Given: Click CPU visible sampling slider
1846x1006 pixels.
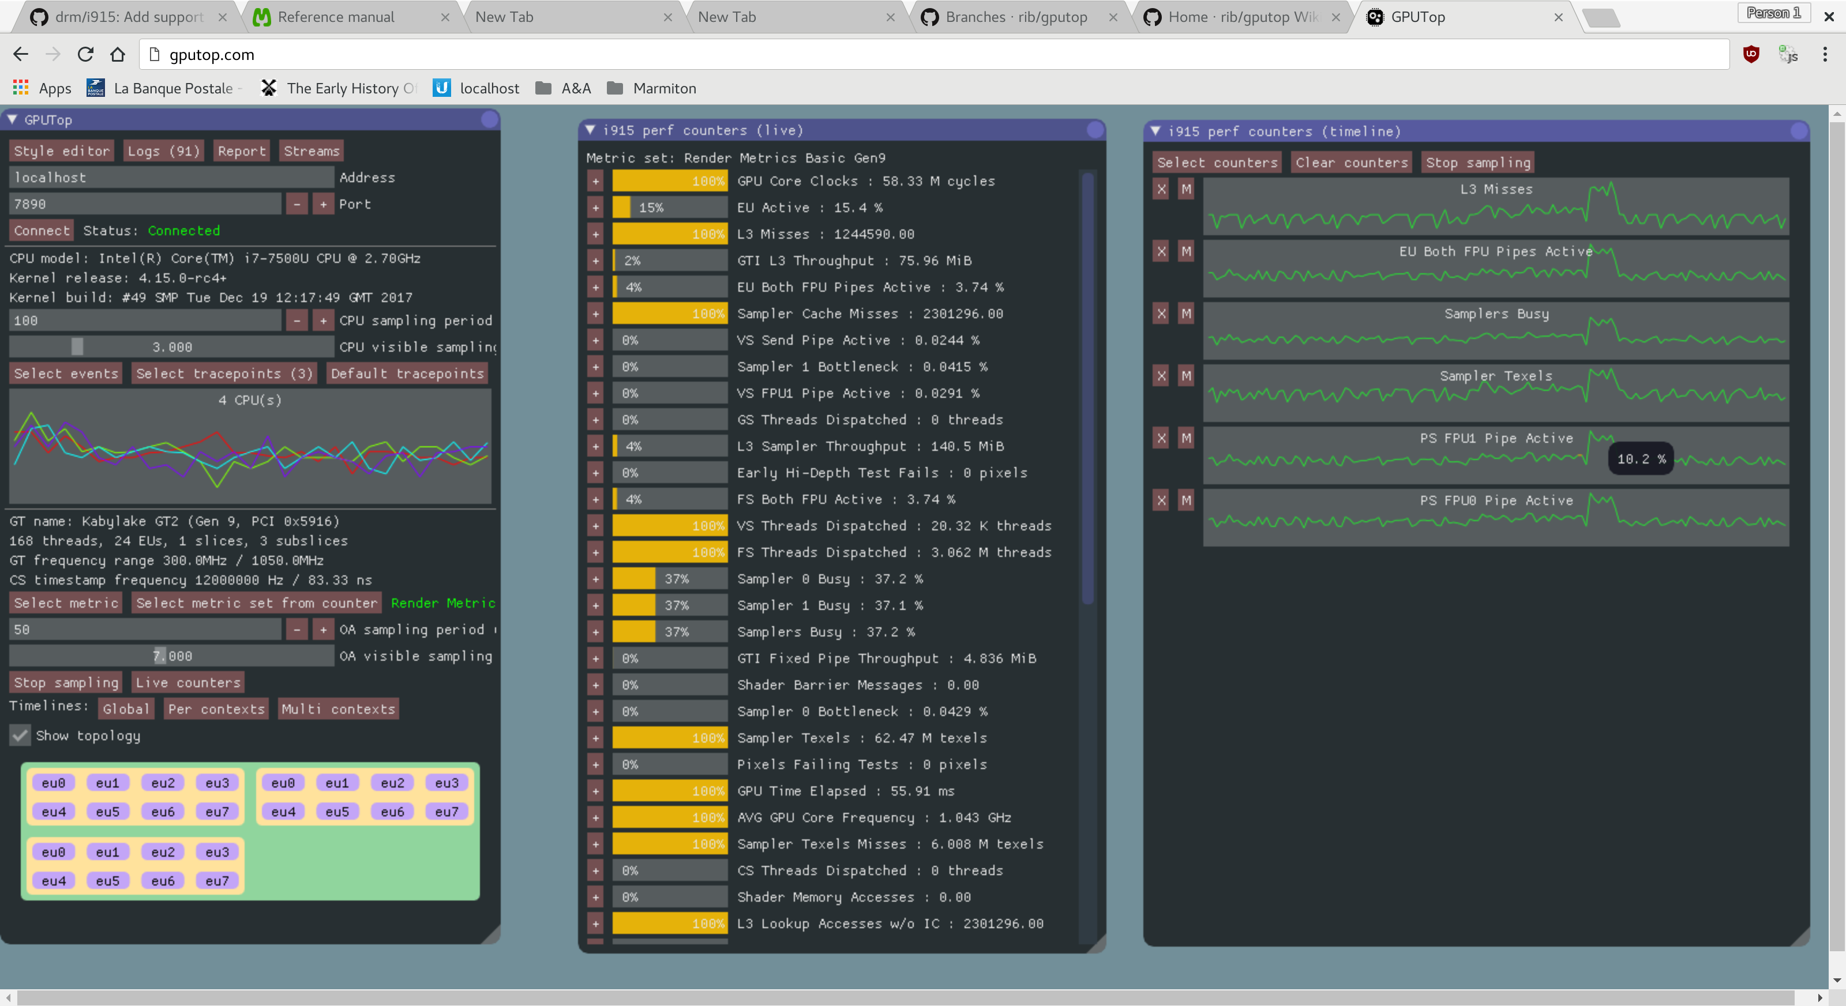Looking at the screenshot, I should point(171,347).
